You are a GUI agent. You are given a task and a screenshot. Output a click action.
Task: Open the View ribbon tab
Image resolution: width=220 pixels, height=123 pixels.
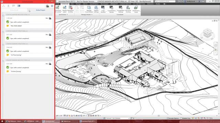[72, 4]
